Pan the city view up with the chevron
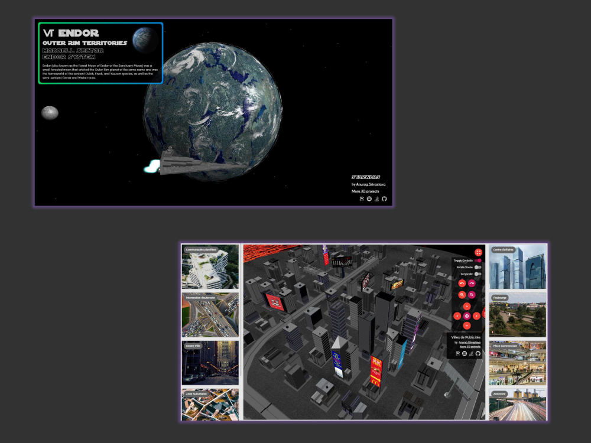 467,306
